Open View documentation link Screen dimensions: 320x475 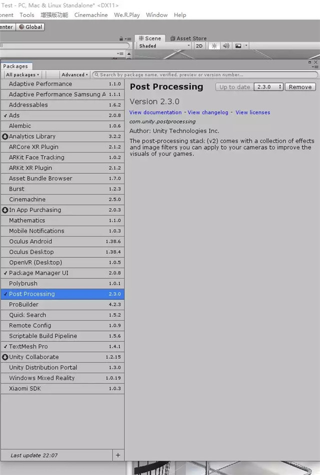click(x=155, y=112)
